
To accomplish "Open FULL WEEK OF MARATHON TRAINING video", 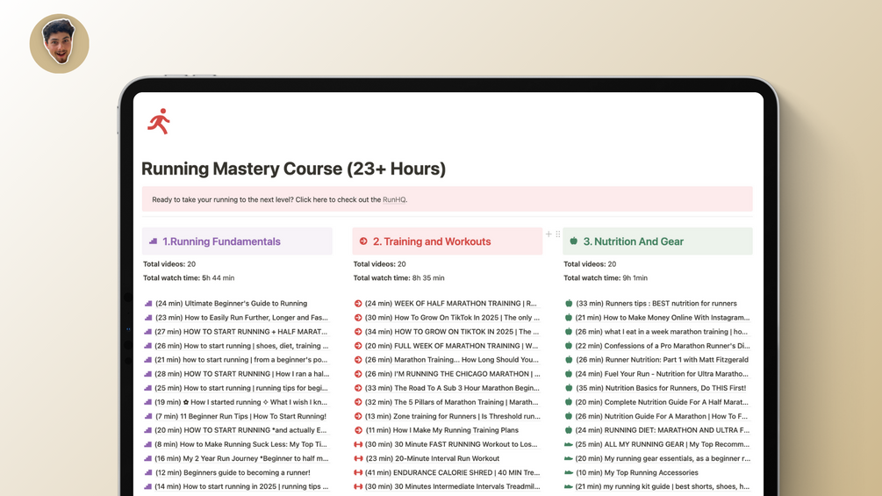I will 452,346.
